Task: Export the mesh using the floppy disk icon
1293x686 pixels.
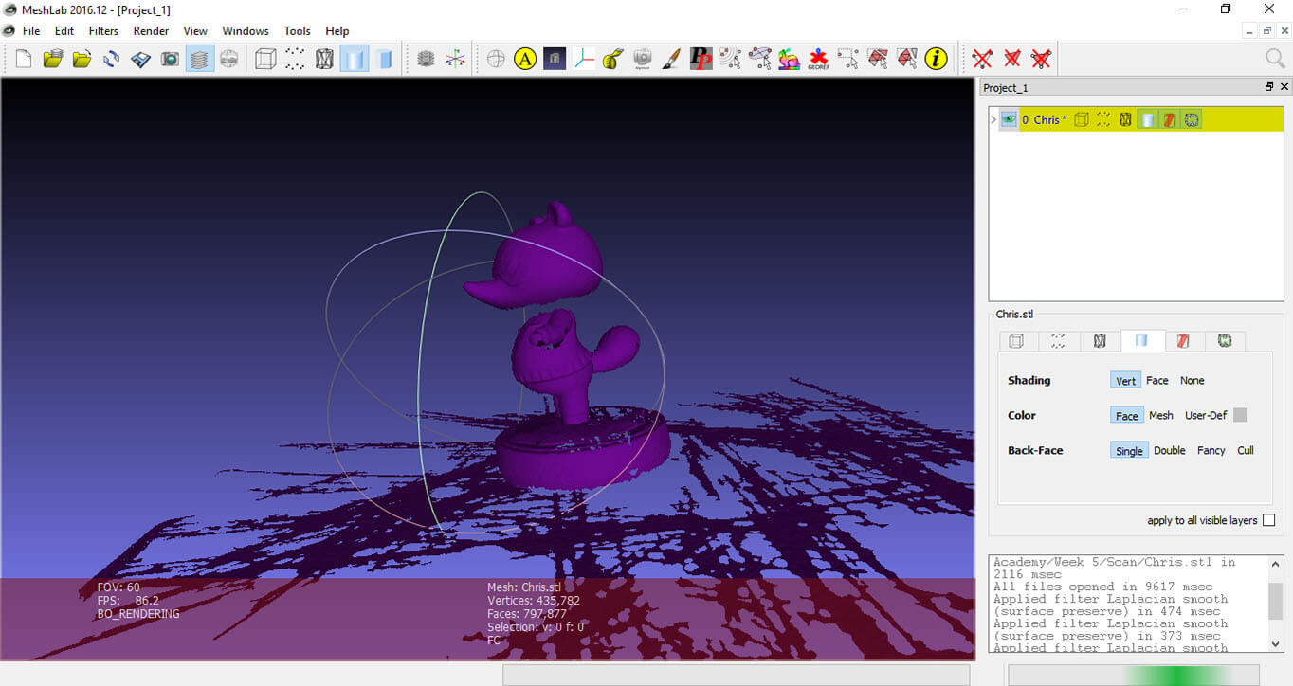Action: 140,59
